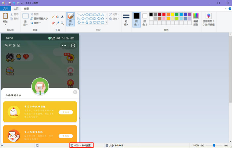Choose the red swatch in color palette

[x=164, y=14]
